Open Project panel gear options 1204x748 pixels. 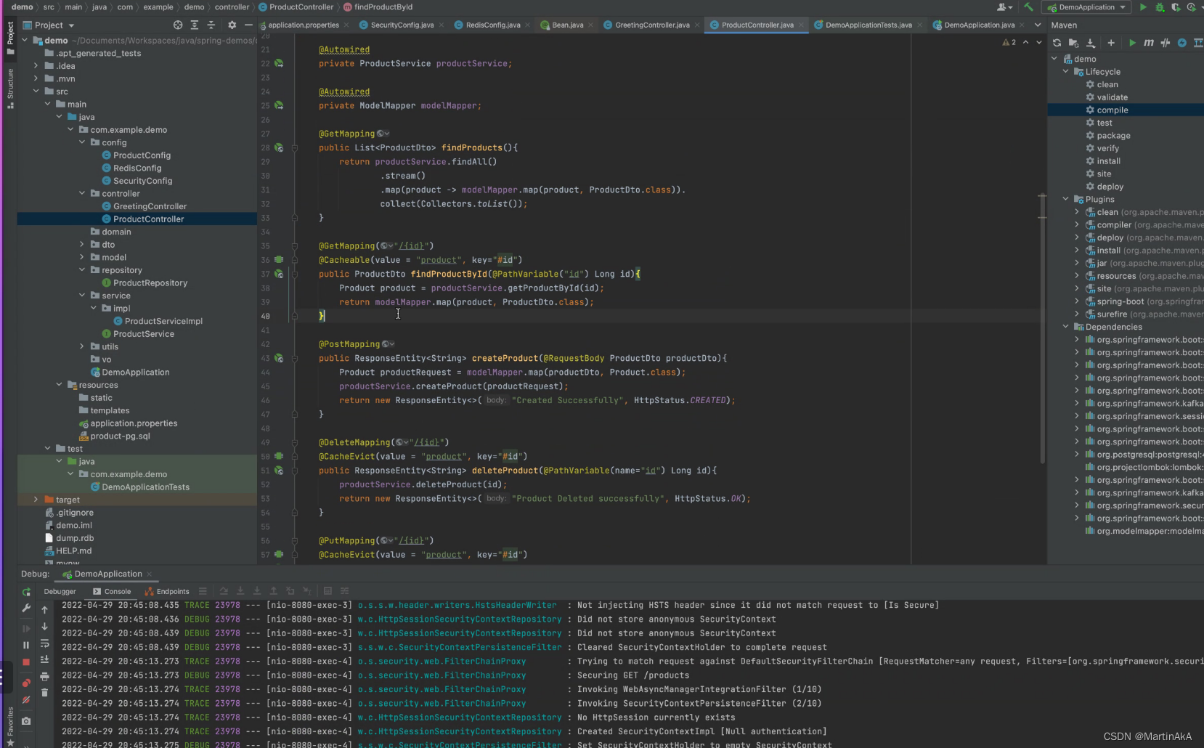click(232, 25)
